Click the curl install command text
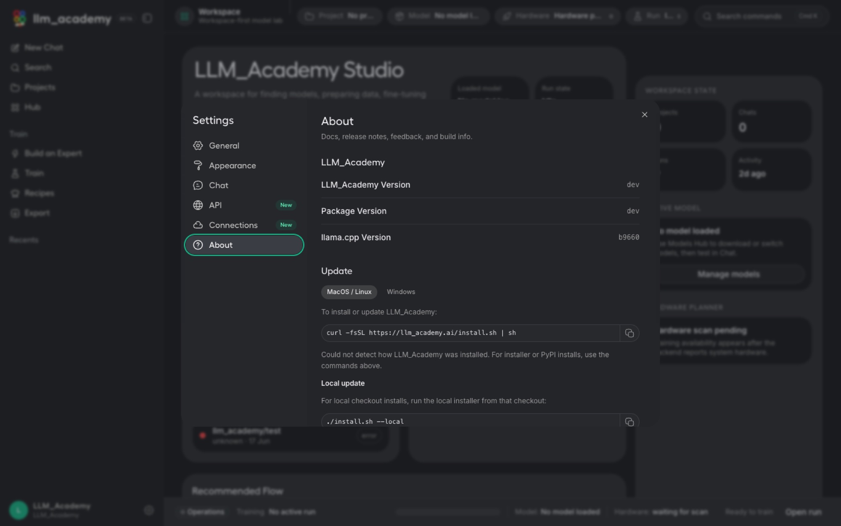 (x=421, y=333)
